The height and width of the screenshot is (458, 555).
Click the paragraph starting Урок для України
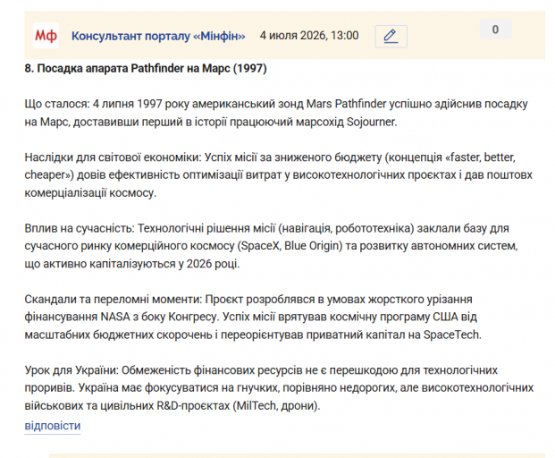pyautogui.click(x=279, y=388)
